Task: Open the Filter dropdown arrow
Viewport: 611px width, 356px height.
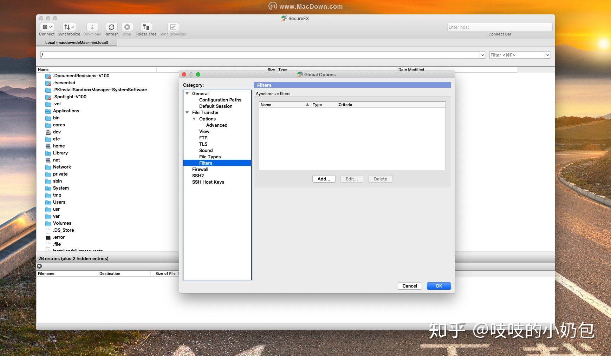Action: pos(547,55)
